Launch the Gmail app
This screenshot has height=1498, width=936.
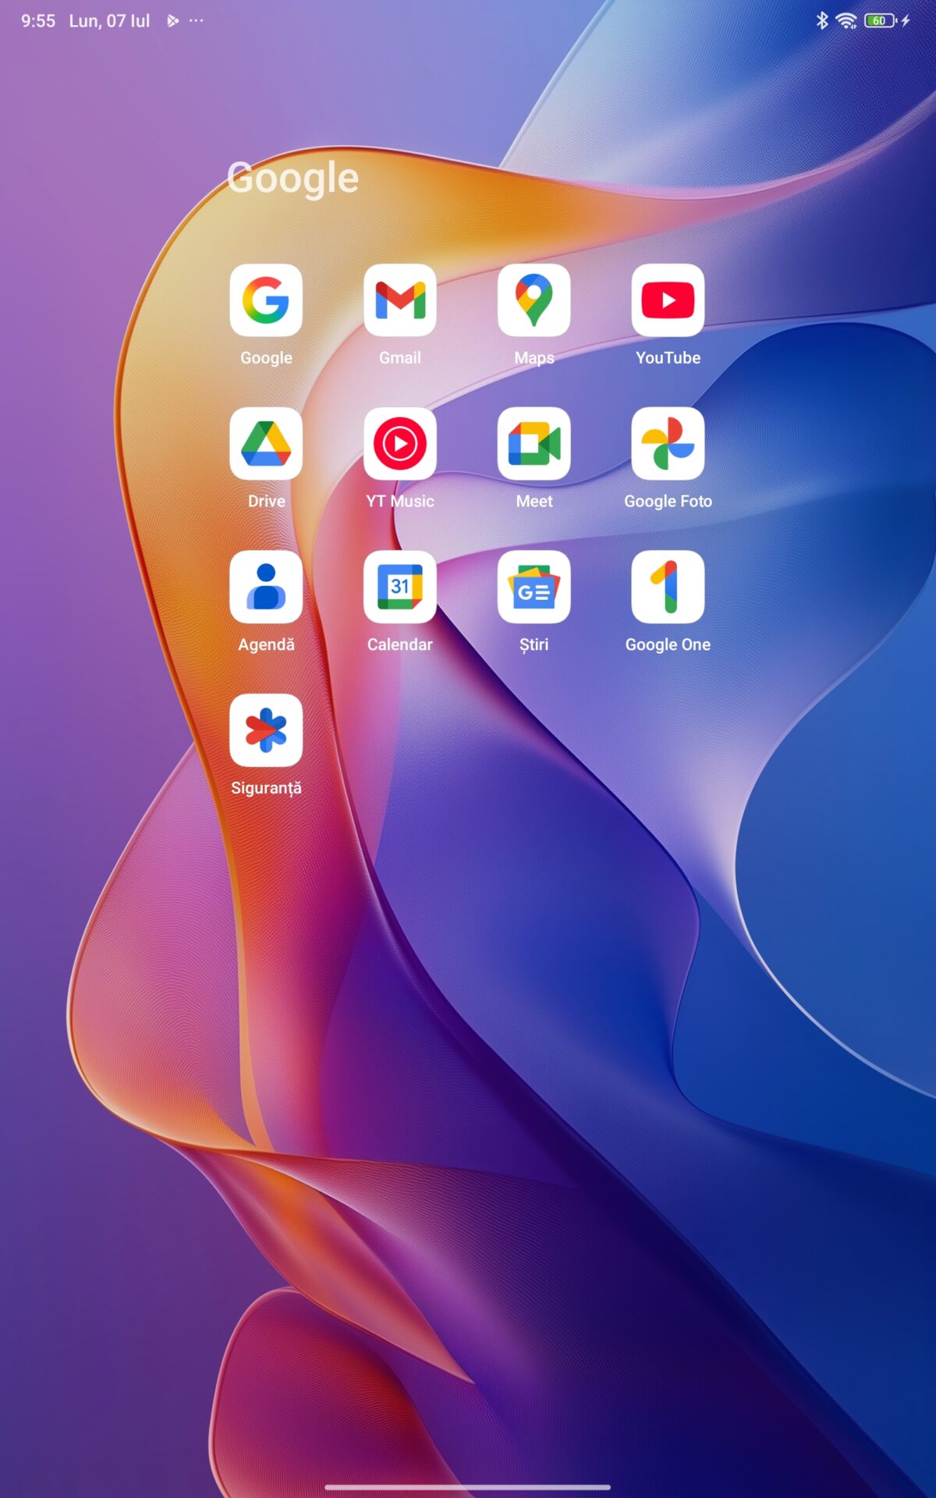[x=399, y=300]
